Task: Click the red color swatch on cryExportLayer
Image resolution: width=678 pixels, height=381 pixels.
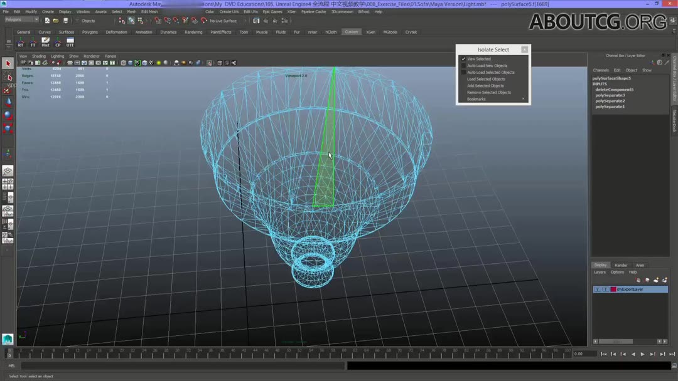Action: (613, 289)
